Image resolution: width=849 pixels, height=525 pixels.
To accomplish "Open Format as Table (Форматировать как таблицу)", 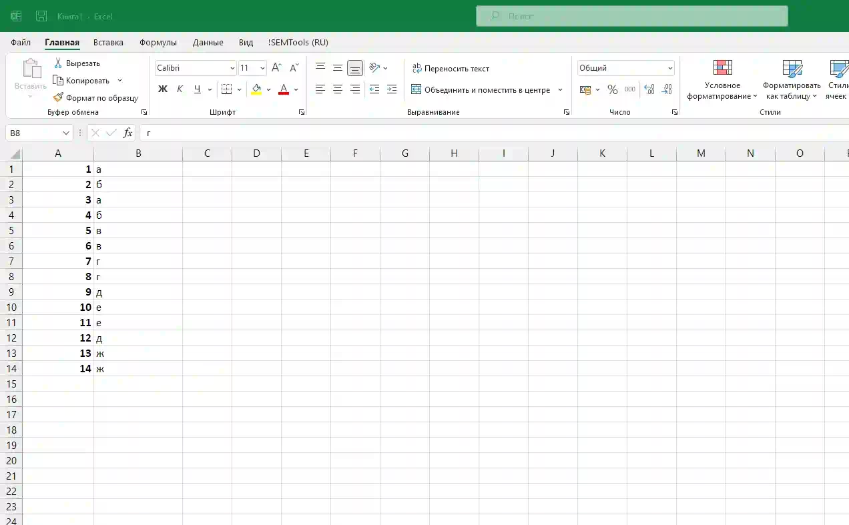I will coord(792,80).
